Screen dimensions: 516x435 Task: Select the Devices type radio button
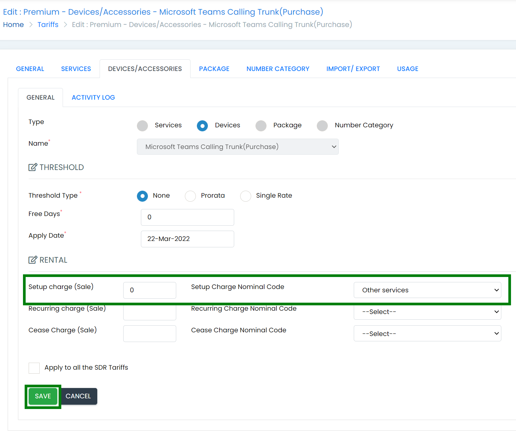point(202,126)
